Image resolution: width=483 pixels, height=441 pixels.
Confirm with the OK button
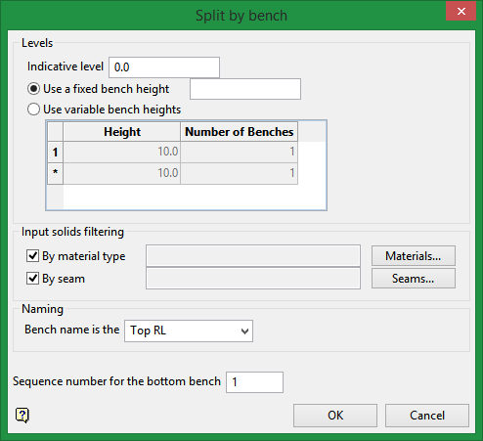coord(335,416)
